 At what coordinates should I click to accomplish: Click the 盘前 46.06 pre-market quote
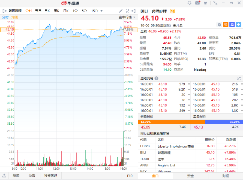161,31
